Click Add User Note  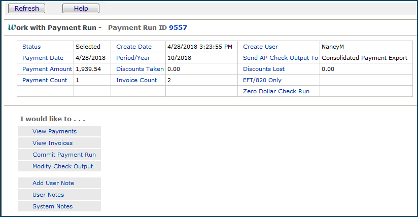click(53, 183)
